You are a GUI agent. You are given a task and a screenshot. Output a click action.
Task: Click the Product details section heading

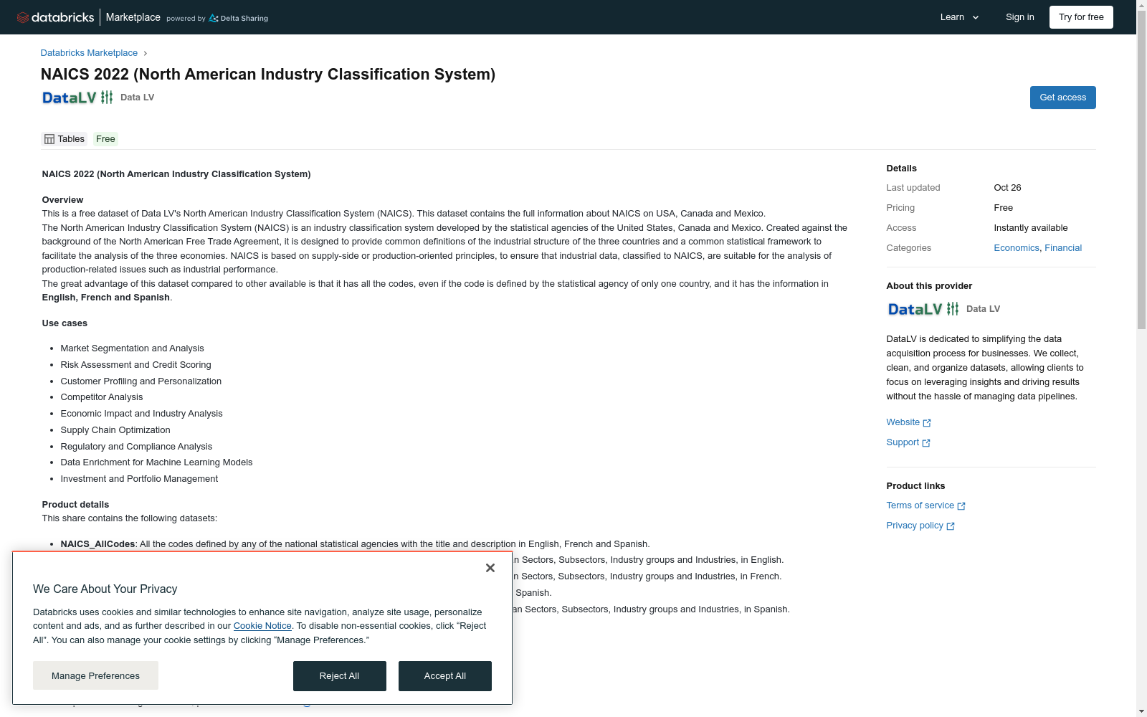tap(76, 505)
